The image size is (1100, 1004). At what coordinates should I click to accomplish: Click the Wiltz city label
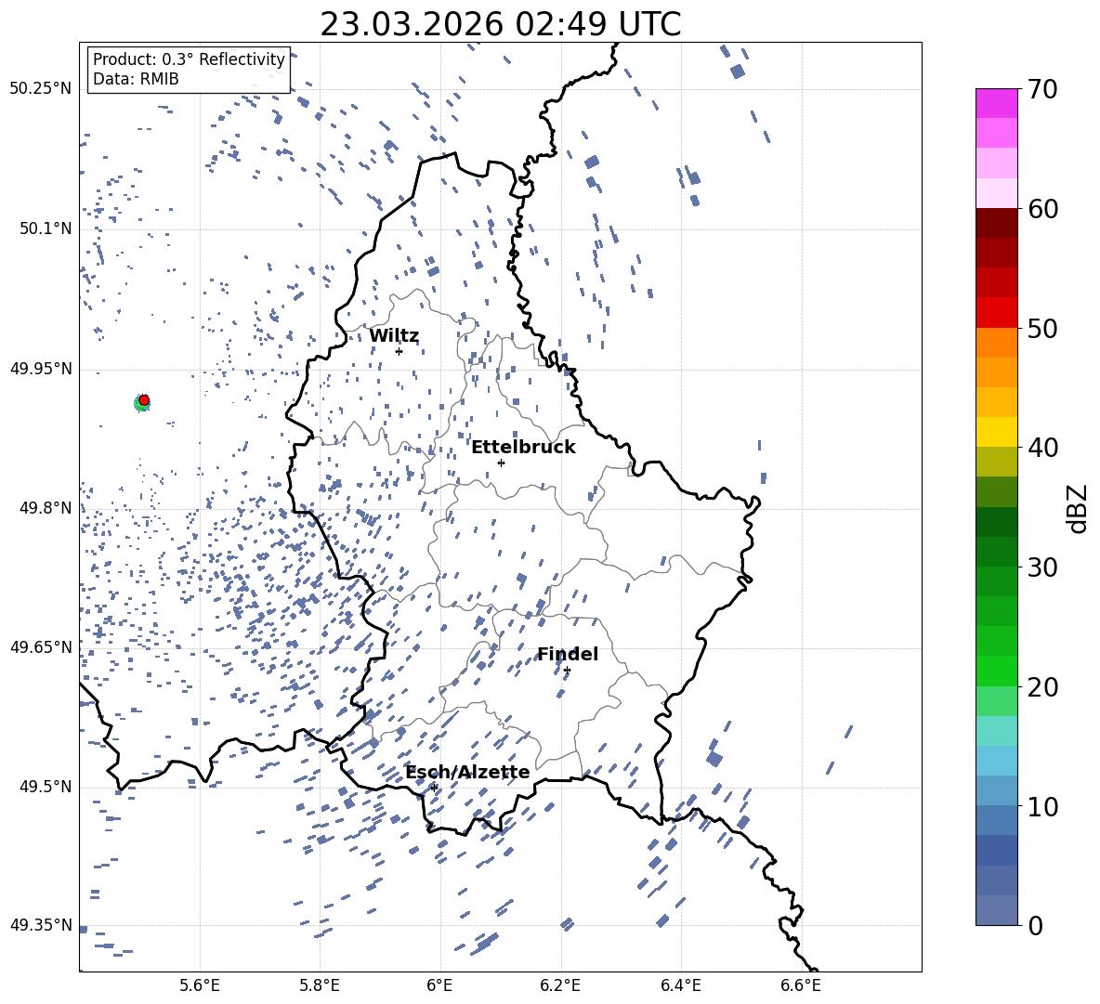(x=394, y=336)
